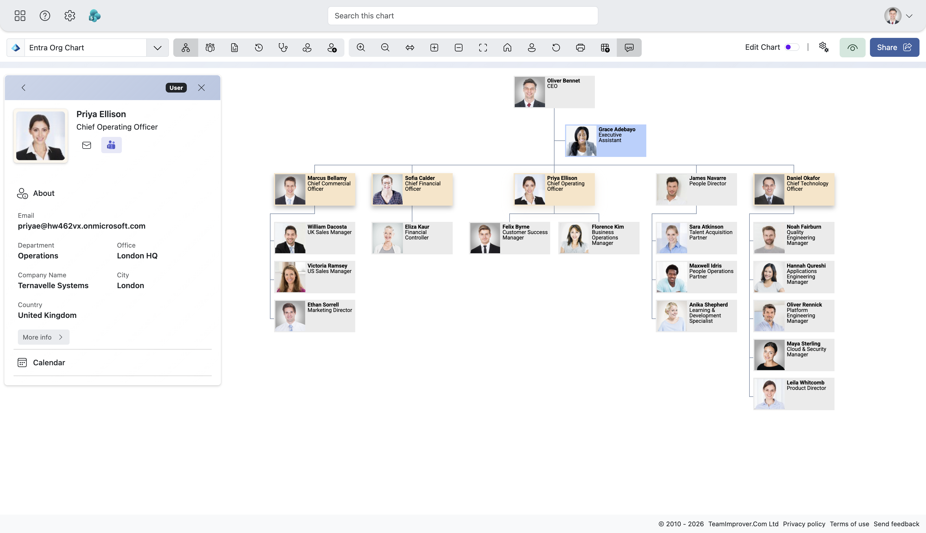Send email to Priya Ellison icon

(x=86, y=145)
